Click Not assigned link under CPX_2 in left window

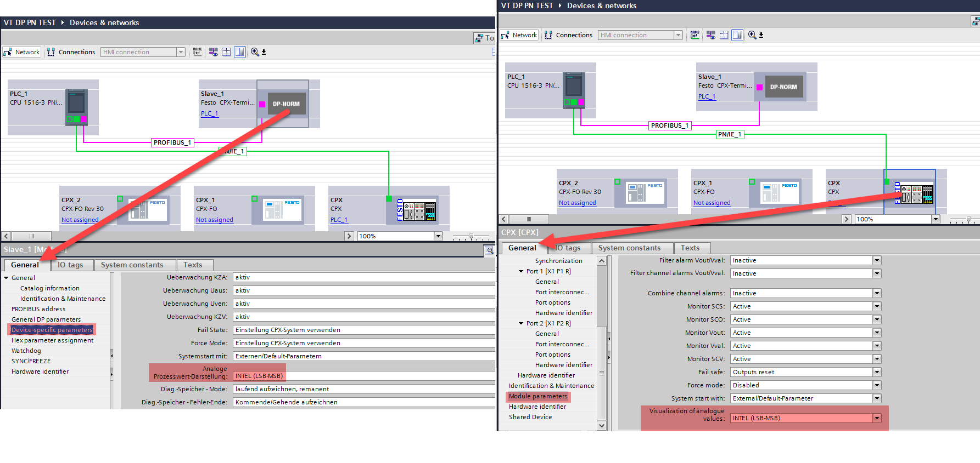coord(80,220)
